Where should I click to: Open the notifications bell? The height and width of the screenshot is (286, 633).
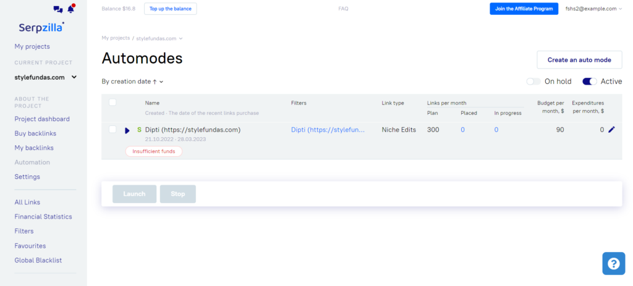71,9
